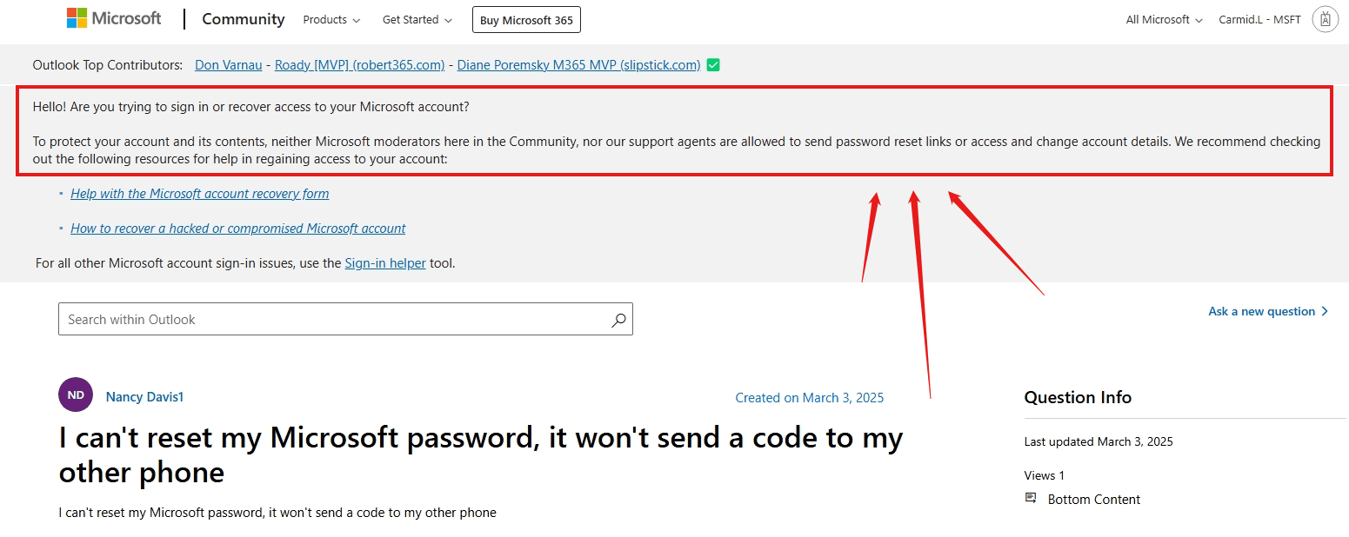Open the Products dropdown

pyautogui.click(x=331, y=19)
